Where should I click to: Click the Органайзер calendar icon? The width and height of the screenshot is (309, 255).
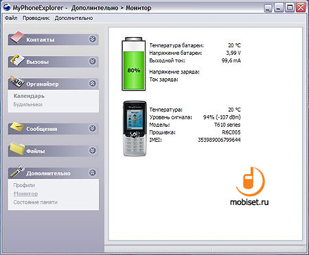(x=17, y=82)
